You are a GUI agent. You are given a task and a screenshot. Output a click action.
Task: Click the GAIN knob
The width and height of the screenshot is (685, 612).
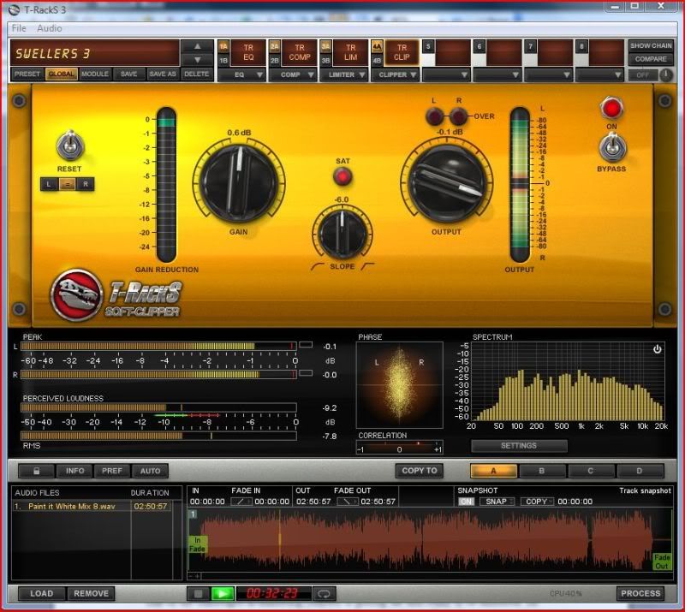pyautogui.click(x=239, y=182)
